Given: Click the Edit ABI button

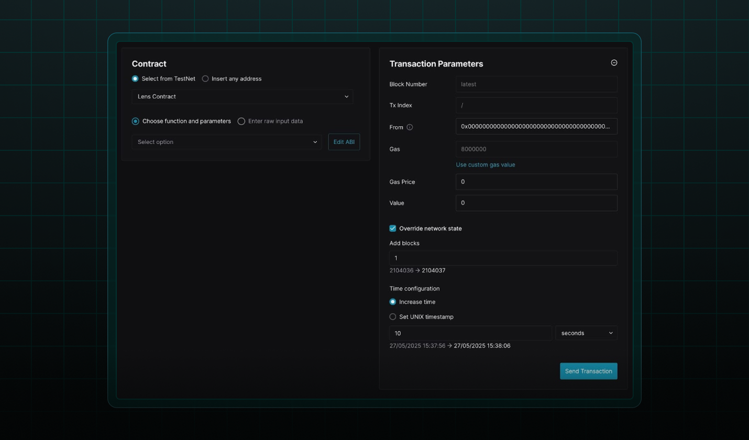Looking at the screenshot, I should point(344,142).
